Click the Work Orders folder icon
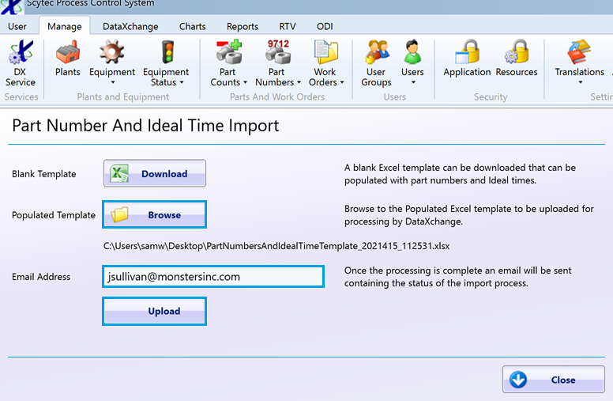This screenshot has width=613, height=401. (x=326, y=52)
